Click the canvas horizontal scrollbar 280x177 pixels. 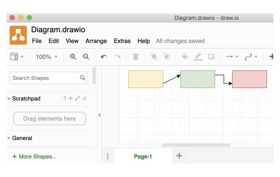pos(196,145)
